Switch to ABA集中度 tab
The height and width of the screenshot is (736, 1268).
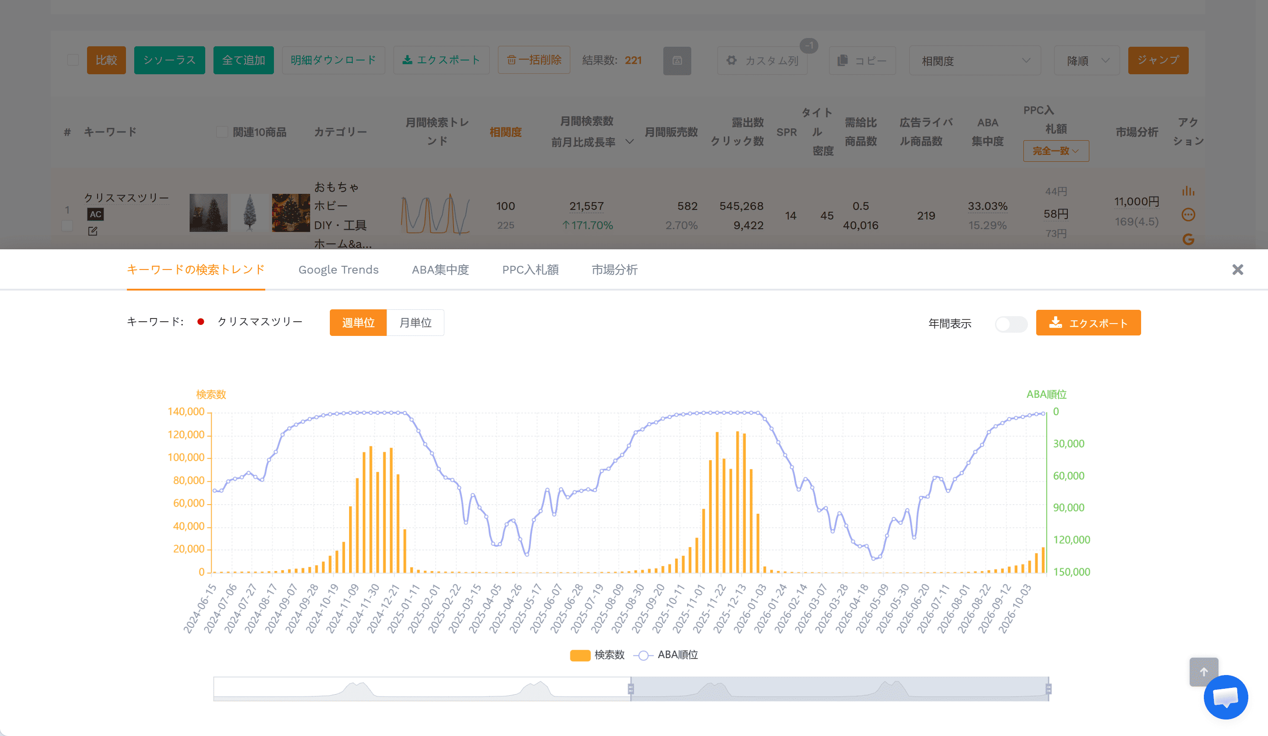pos(440,270)
